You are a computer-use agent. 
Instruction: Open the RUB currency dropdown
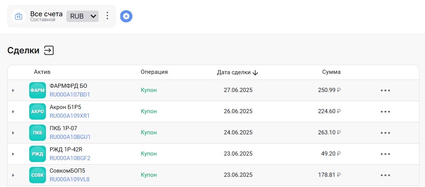(82, 16)
